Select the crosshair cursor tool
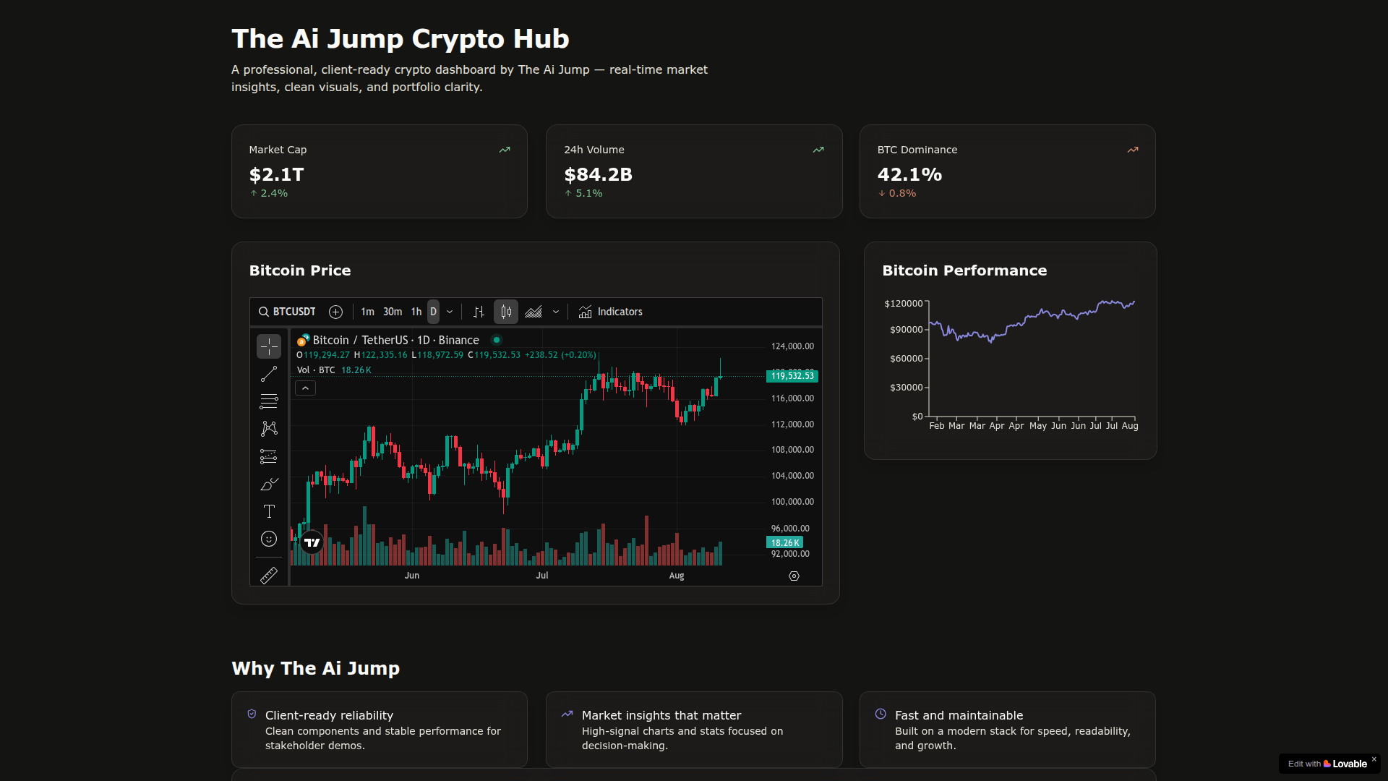Viewport: 1388px width, 781px height. tap(269, 346)
